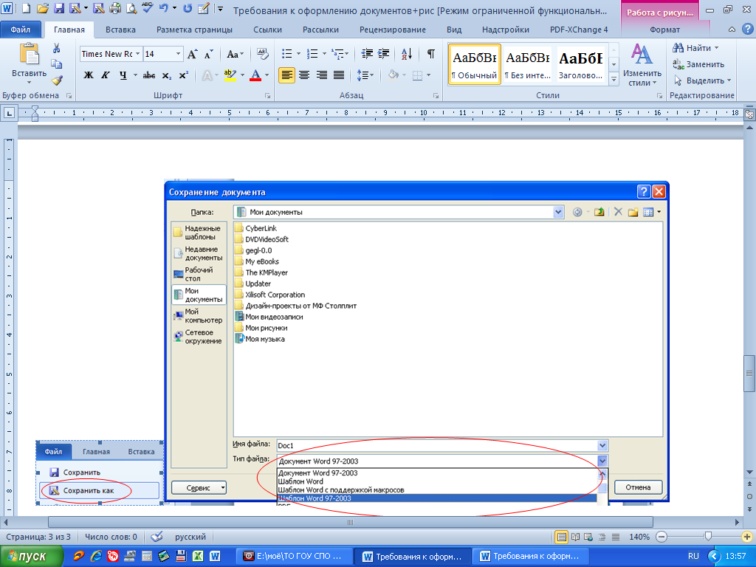
Task: Select the Рабочий стол places-bar shortcut
Action: [x=199, y=274]
